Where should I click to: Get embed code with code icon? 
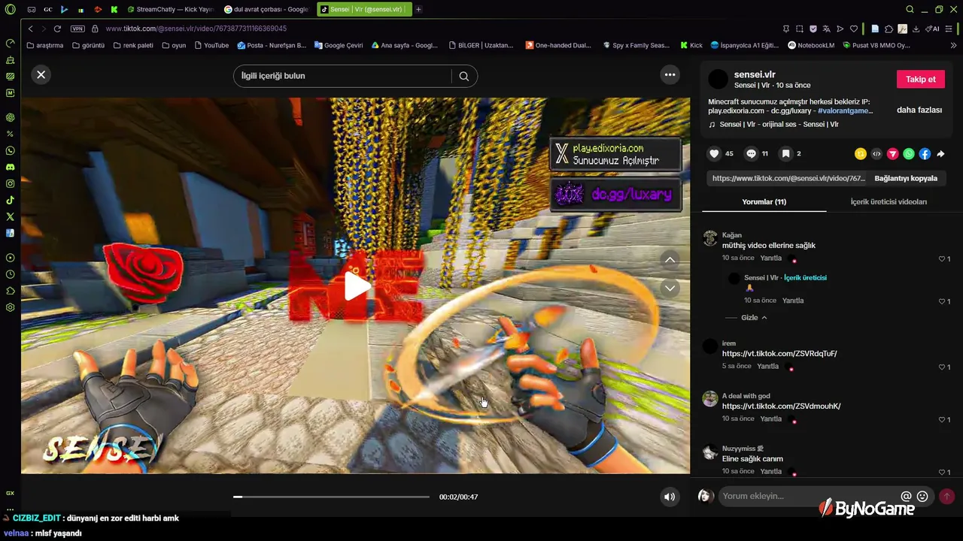876,154
